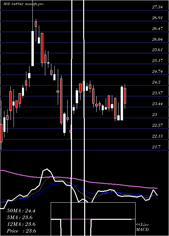Click the 26.47 price axis label

157,28
